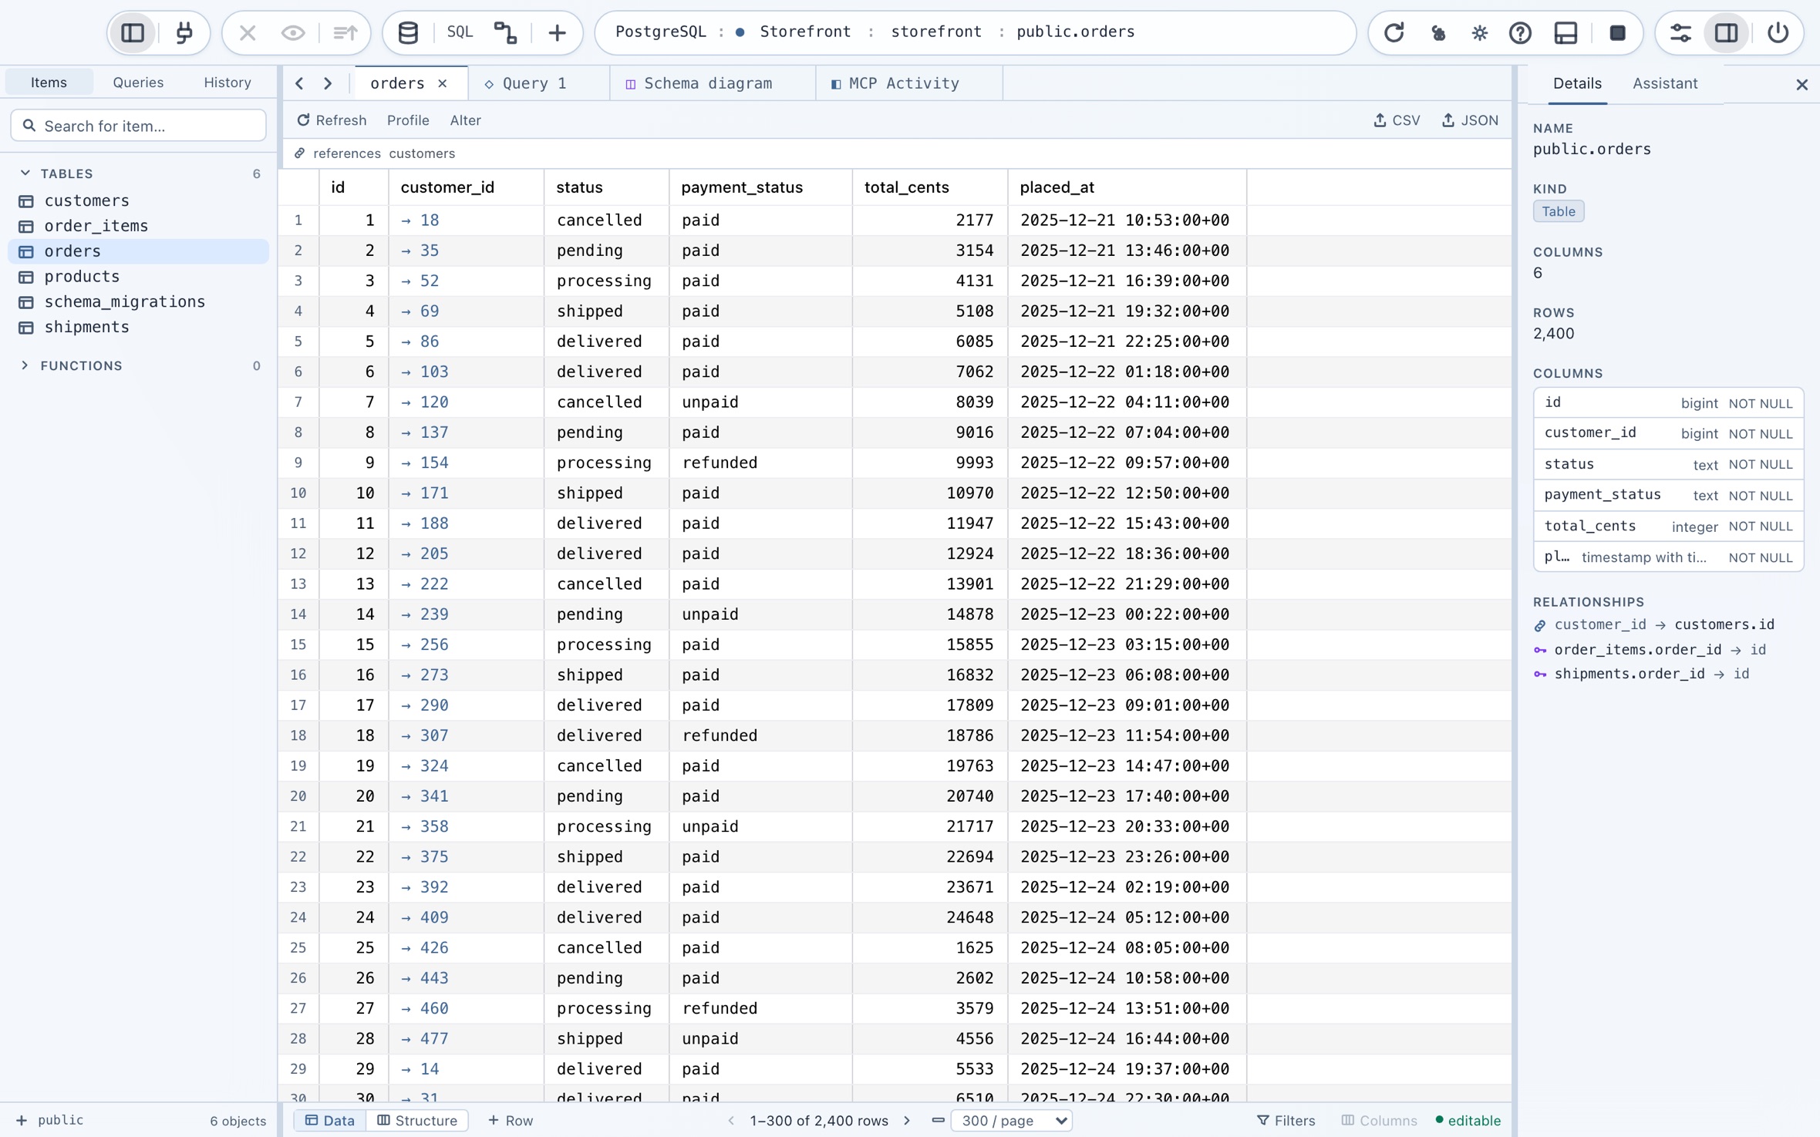Click the plug connection icon
The width and height of the screenshot is (1820, 1137).
tap(184, 32)
